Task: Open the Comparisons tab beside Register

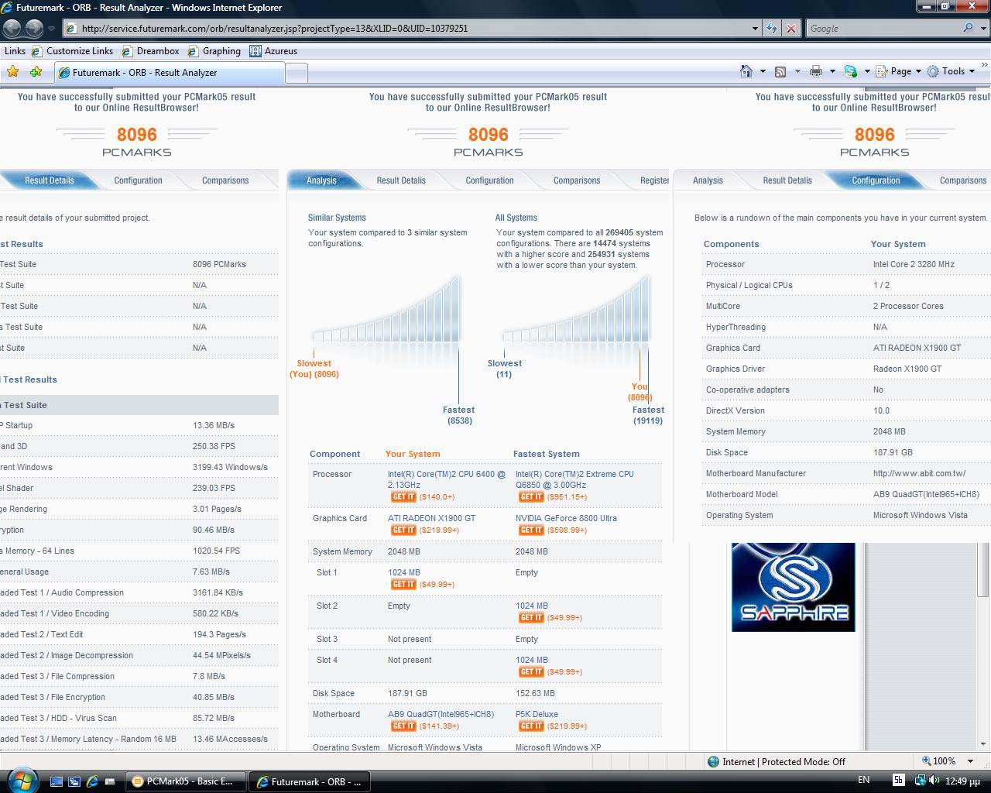Action: pyautogui.click(x=577, y=180)
